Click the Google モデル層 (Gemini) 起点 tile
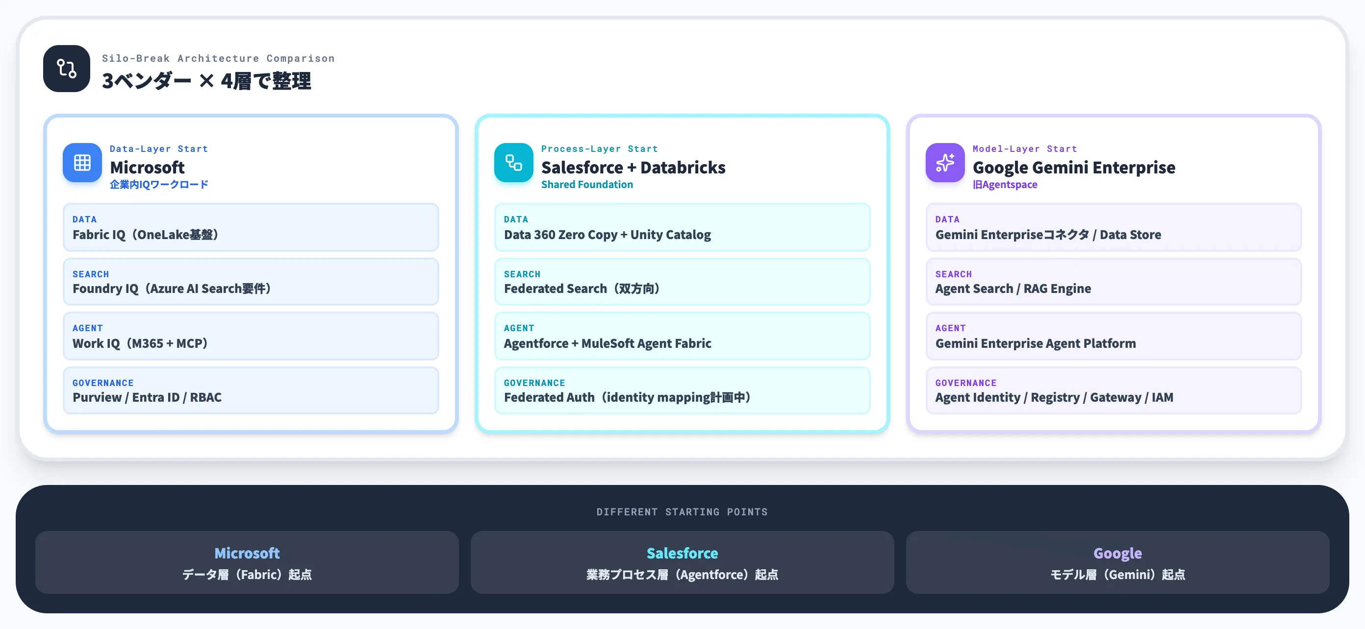Screen dimensions: 1365x629 point(1117,562)
